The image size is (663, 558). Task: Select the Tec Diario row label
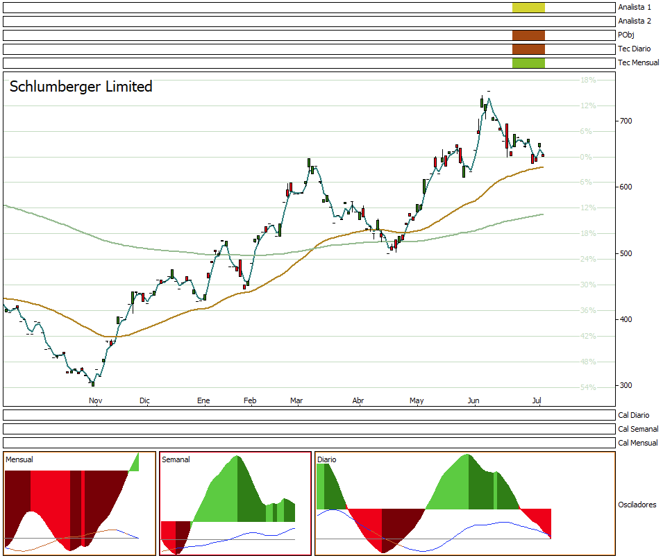click(635, 49)
